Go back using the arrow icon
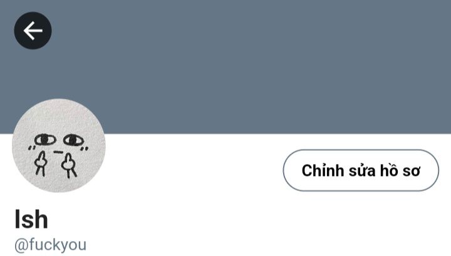 (x=33, y=31)
